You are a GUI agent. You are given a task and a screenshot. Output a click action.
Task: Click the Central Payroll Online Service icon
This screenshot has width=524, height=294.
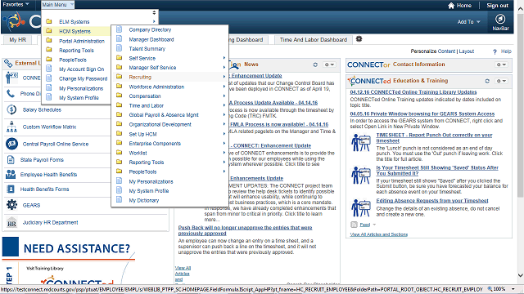[x=11, y=144]
